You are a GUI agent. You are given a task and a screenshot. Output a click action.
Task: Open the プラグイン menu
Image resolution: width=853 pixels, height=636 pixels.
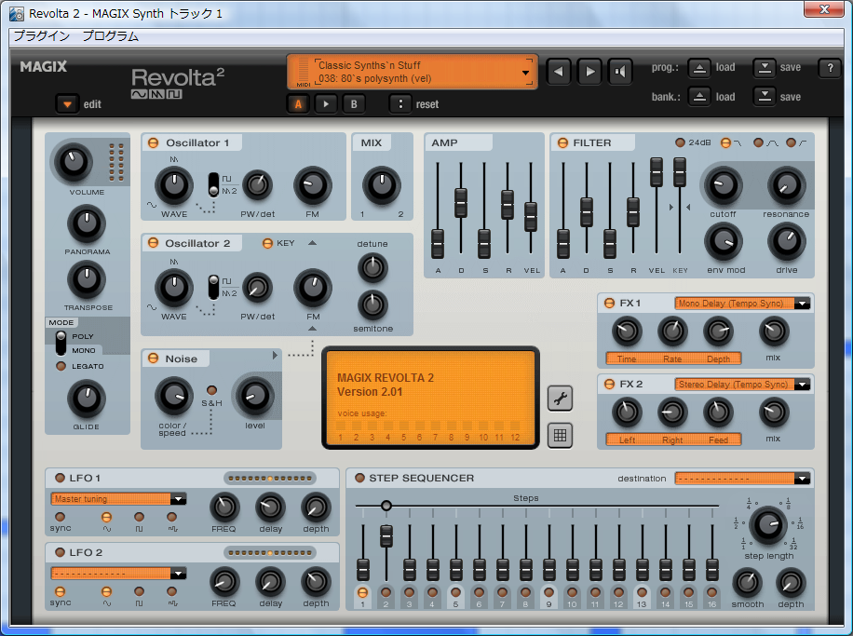(41, 36)
